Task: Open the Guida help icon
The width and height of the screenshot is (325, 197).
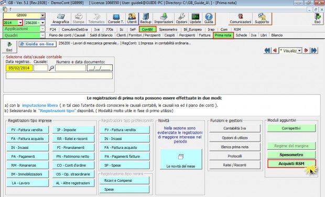Action: (209, 18)
